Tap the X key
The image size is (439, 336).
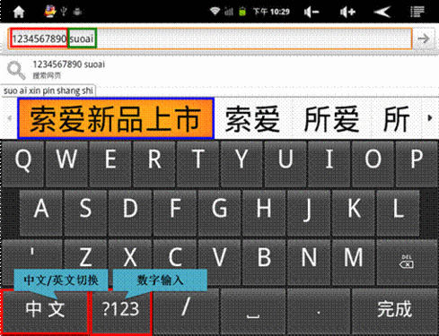point(130,262)
